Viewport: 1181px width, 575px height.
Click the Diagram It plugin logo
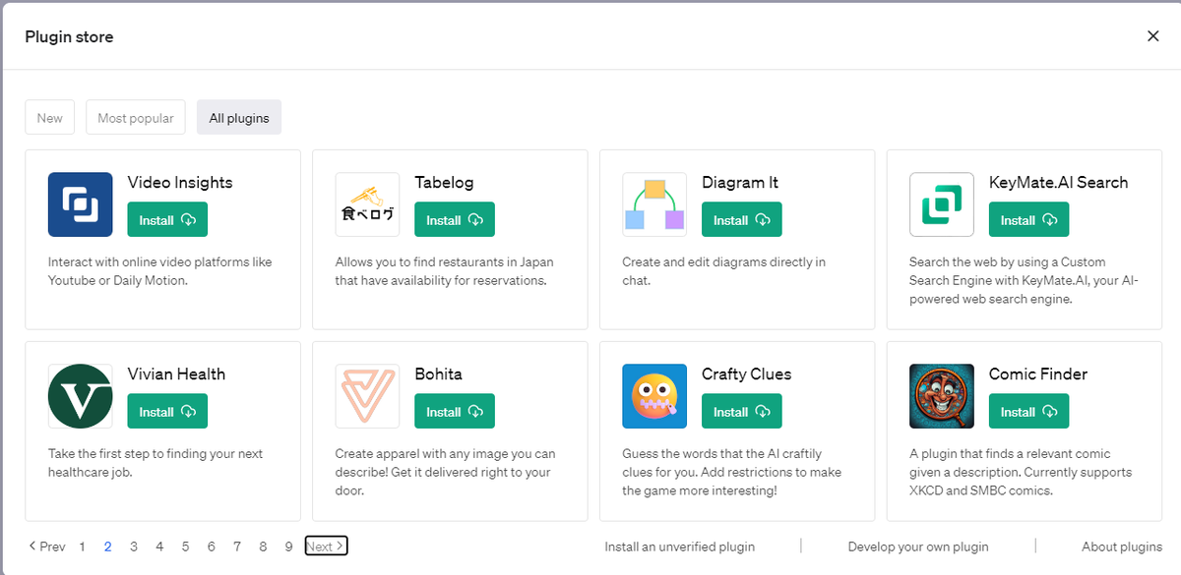pos(654,204)
